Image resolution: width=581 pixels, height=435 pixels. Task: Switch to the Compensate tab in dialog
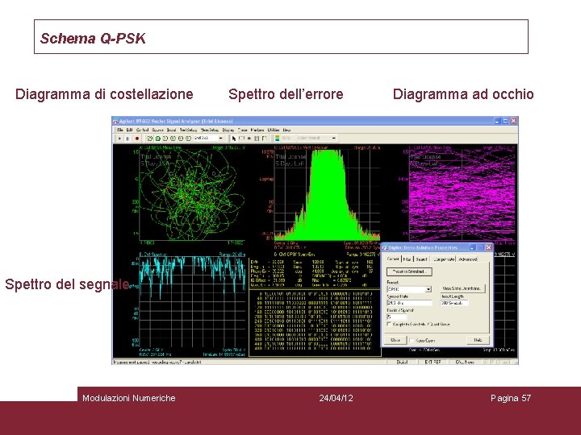point(444,259)
